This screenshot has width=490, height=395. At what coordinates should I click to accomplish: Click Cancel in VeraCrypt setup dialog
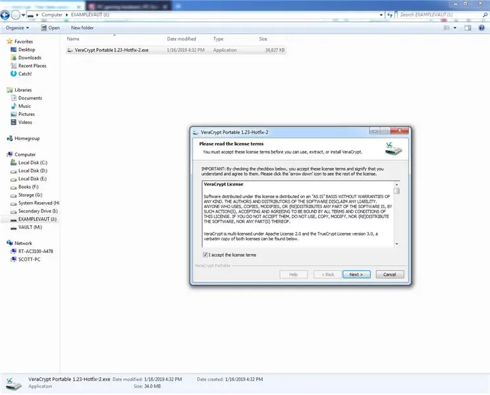390,275
